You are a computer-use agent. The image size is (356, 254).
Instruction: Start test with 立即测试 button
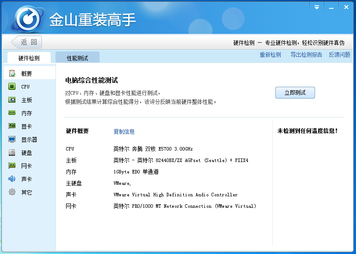point(295,92)
